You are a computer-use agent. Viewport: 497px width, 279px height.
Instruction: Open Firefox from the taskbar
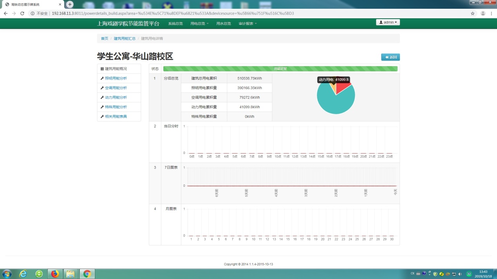(x=55, y=274)
